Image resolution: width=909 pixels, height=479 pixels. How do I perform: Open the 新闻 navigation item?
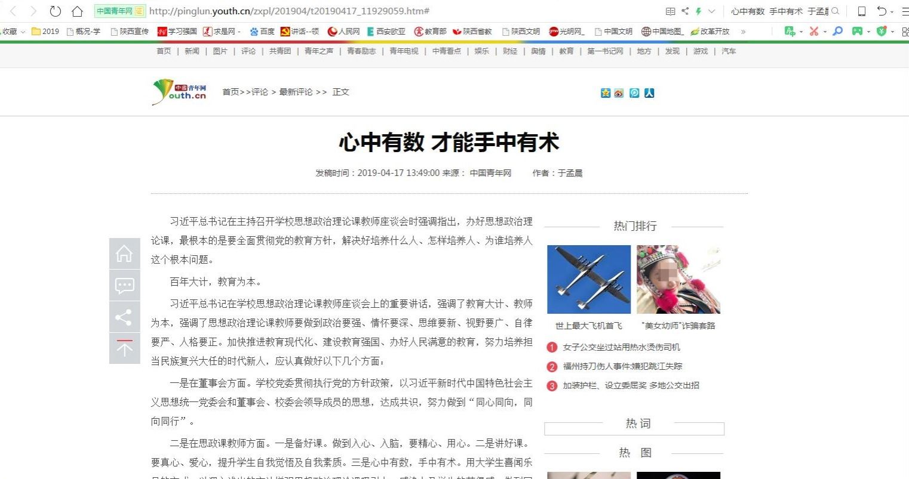pos(192,51)
